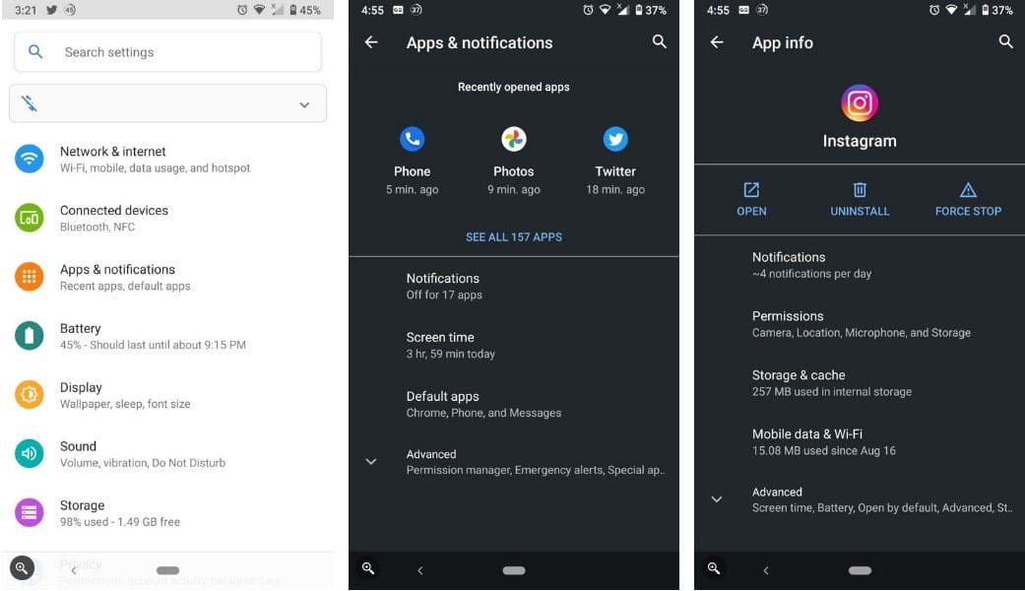Tap the Force stop warning icon
Screen dimensions: 1025x591
[968, 189]
